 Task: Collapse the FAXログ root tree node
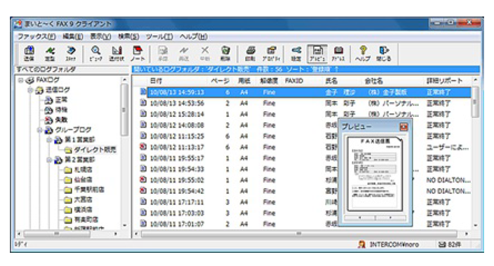coord(20,79)
